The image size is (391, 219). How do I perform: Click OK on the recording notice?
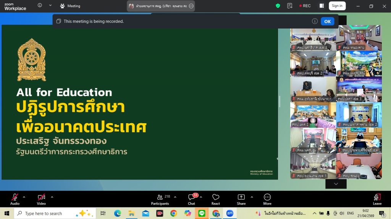tap(327, 21)
